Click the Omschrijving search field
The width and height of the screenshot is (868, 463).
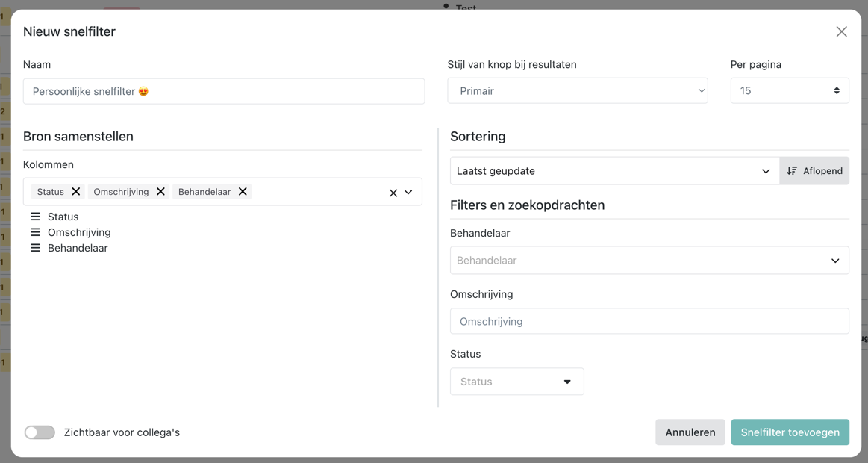(649, 321)
